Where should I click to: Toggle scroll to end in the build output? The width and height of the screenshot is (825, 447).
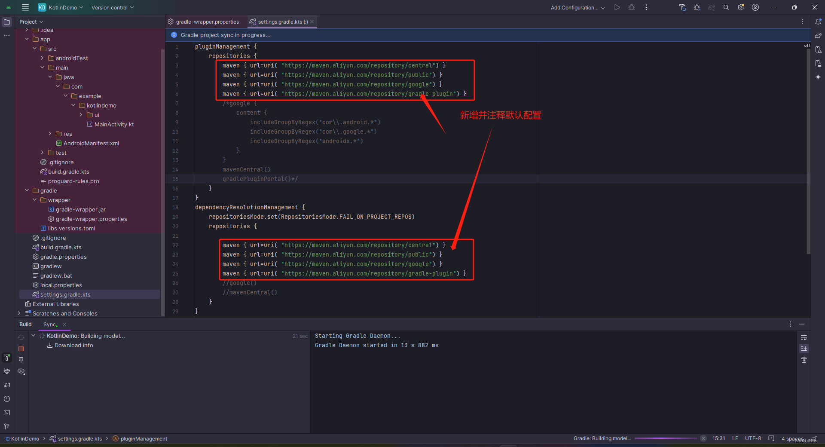tap(804, 349)
